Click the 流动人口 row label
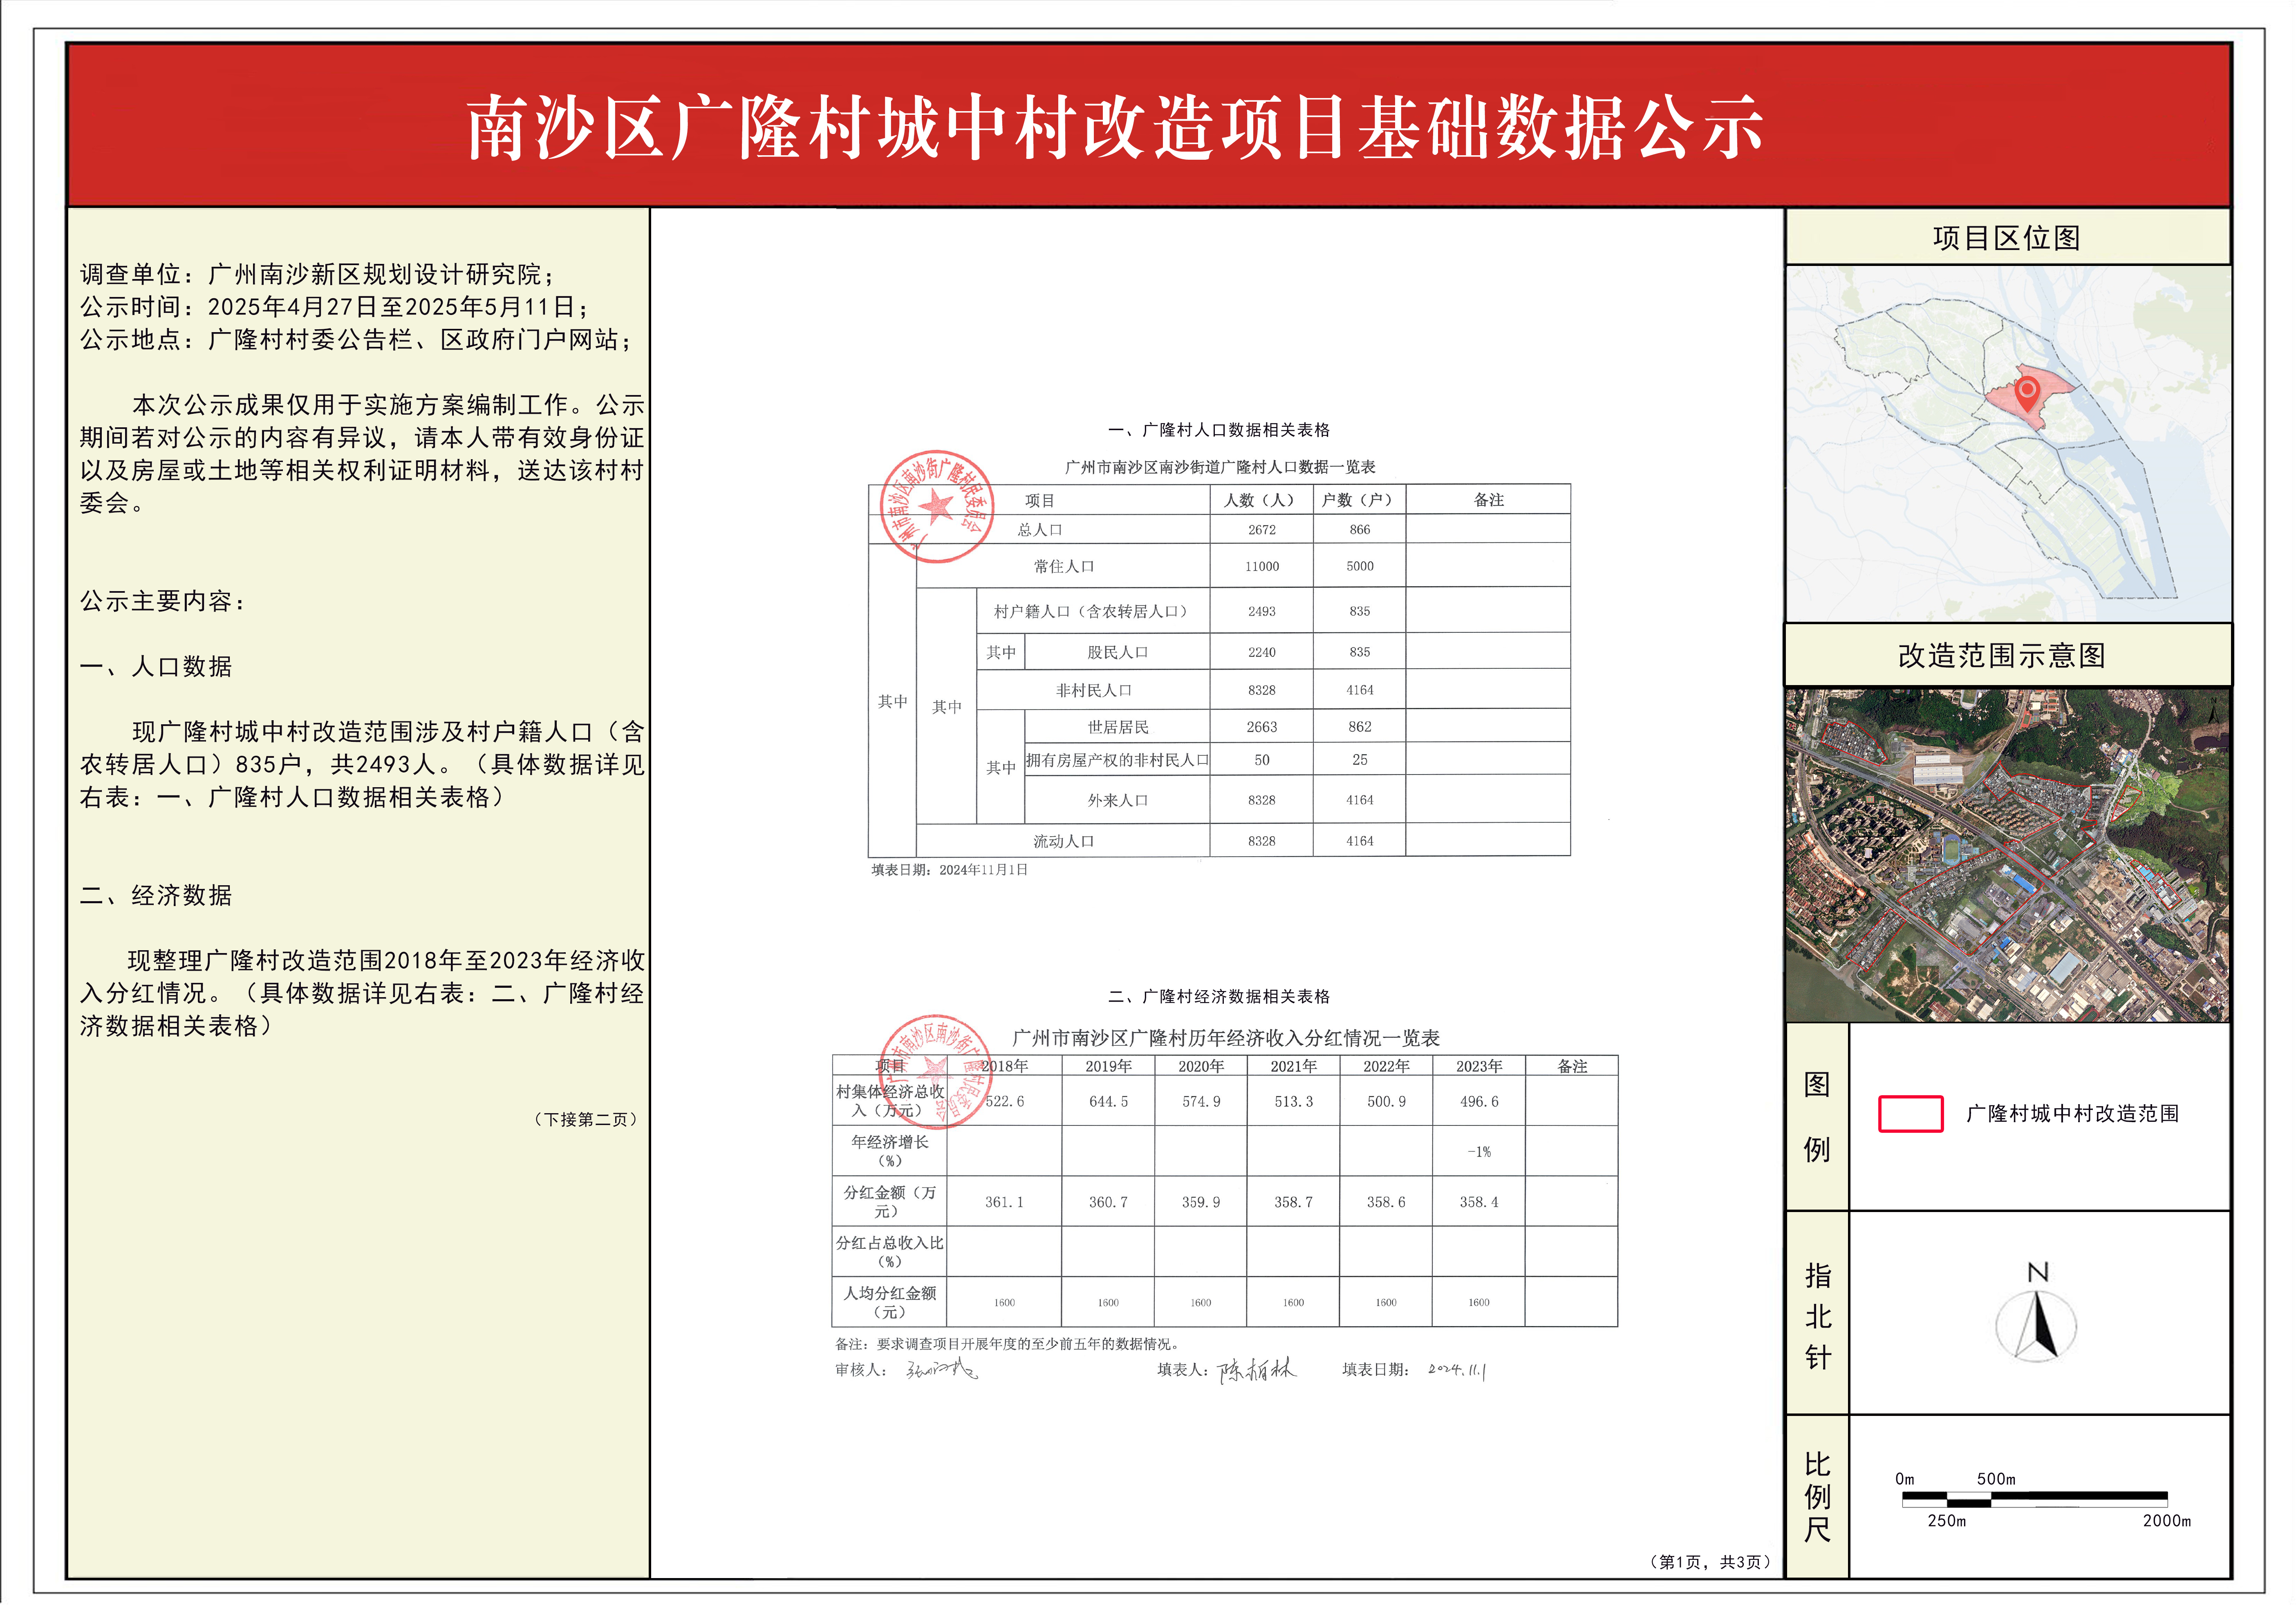Screen dimensions: 2296x1623 (1064, 842)
